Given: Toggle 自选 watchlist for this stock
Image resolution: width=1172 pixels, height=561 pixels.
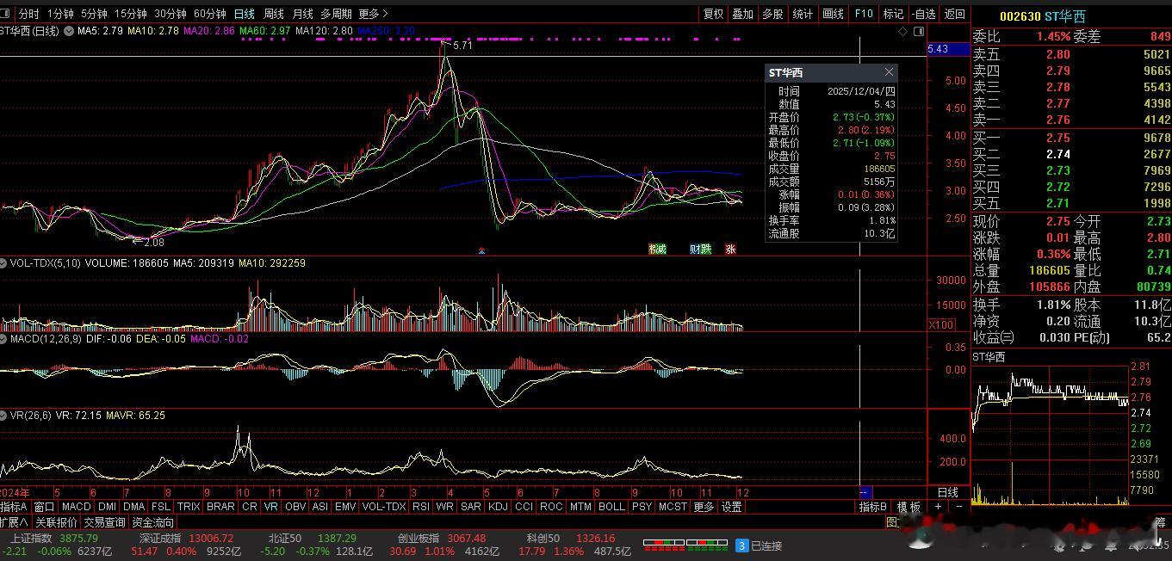Looking at the screenshot, I should tap(923, 14).
